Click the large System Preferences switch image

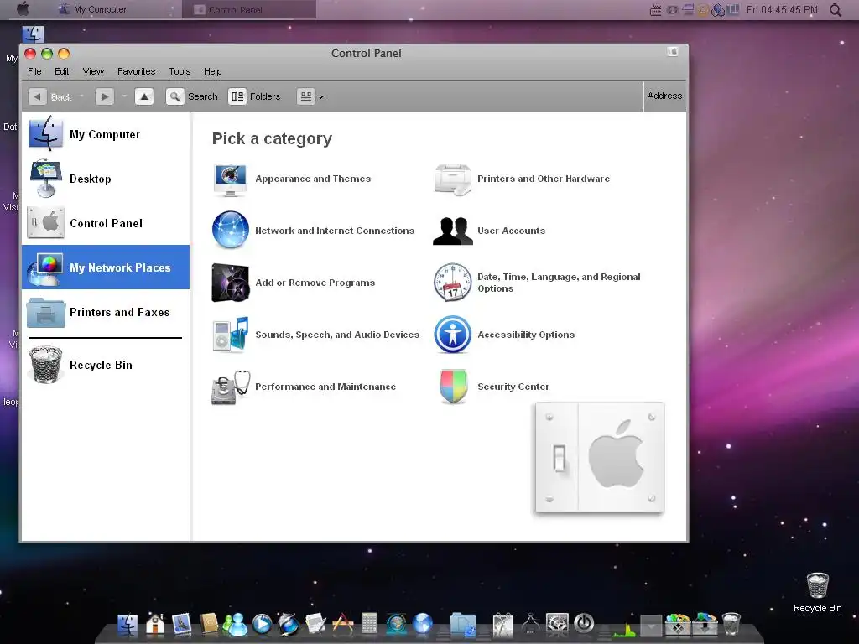(599, 458)
